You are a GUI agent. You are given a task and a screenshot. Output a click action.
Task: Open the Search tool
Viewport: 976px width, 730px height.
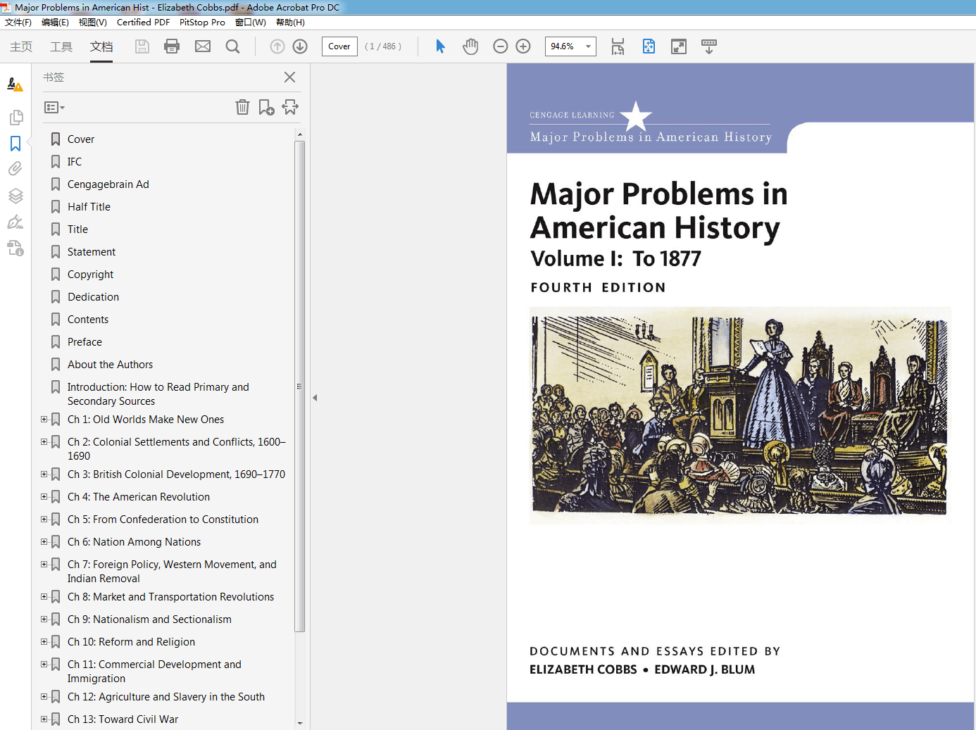[232, 46]
